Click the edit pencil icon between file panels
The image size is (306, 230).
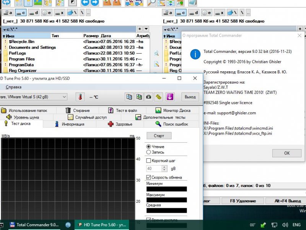156,64
